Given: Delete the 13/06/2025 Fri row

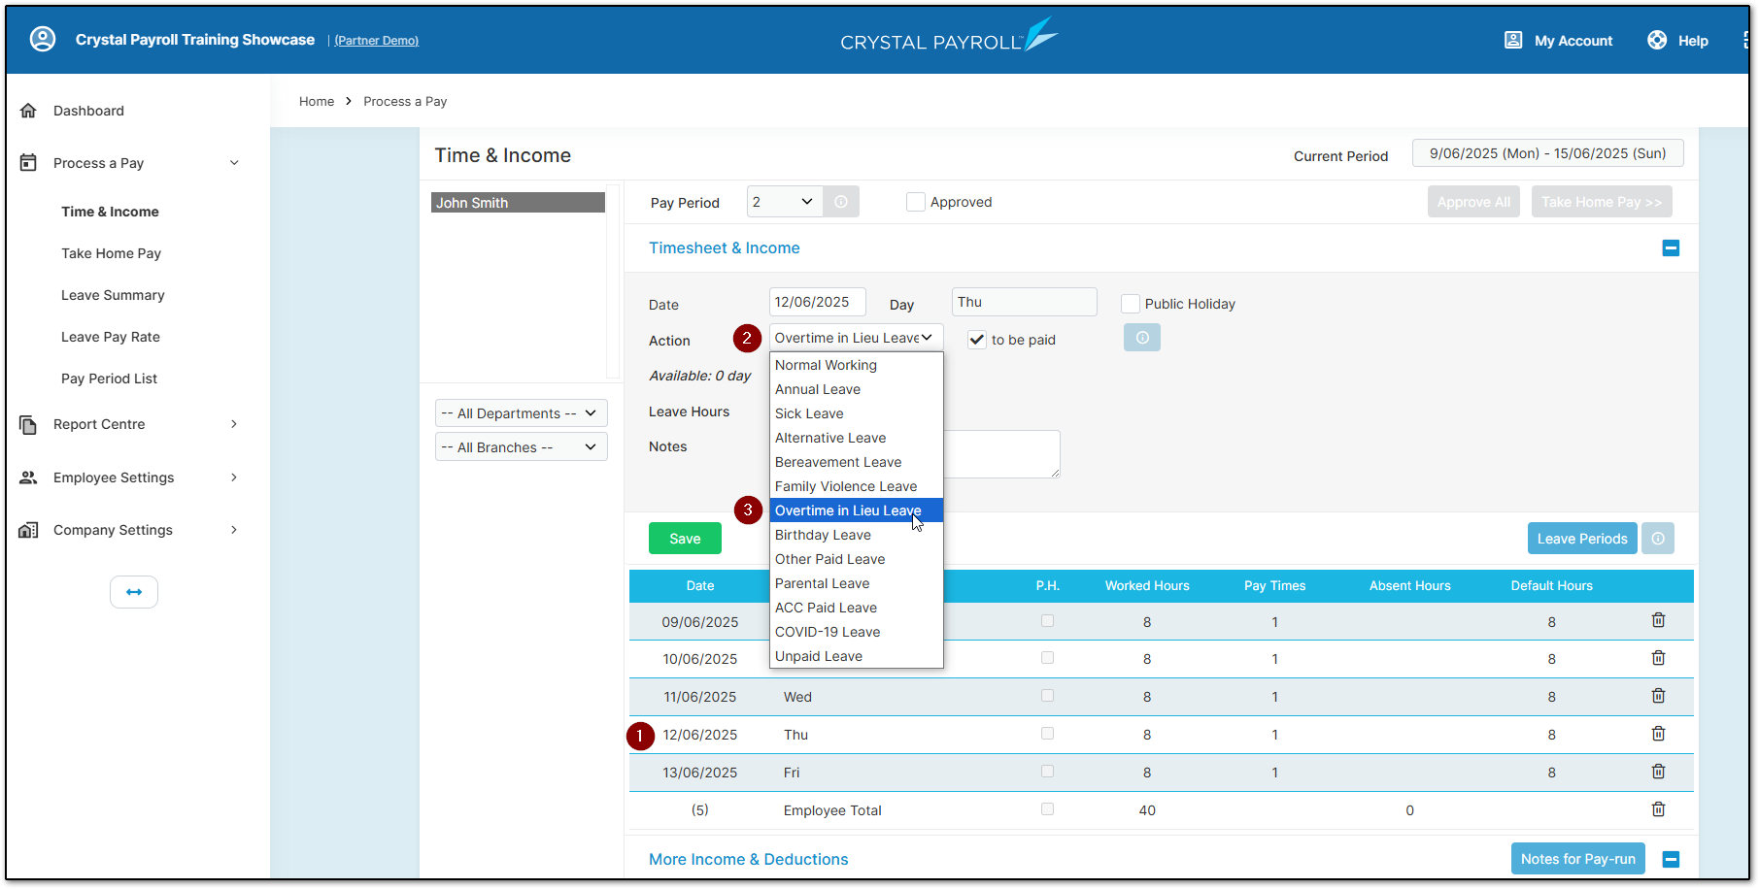Looking at the screenshot, I should (1658, 772).
